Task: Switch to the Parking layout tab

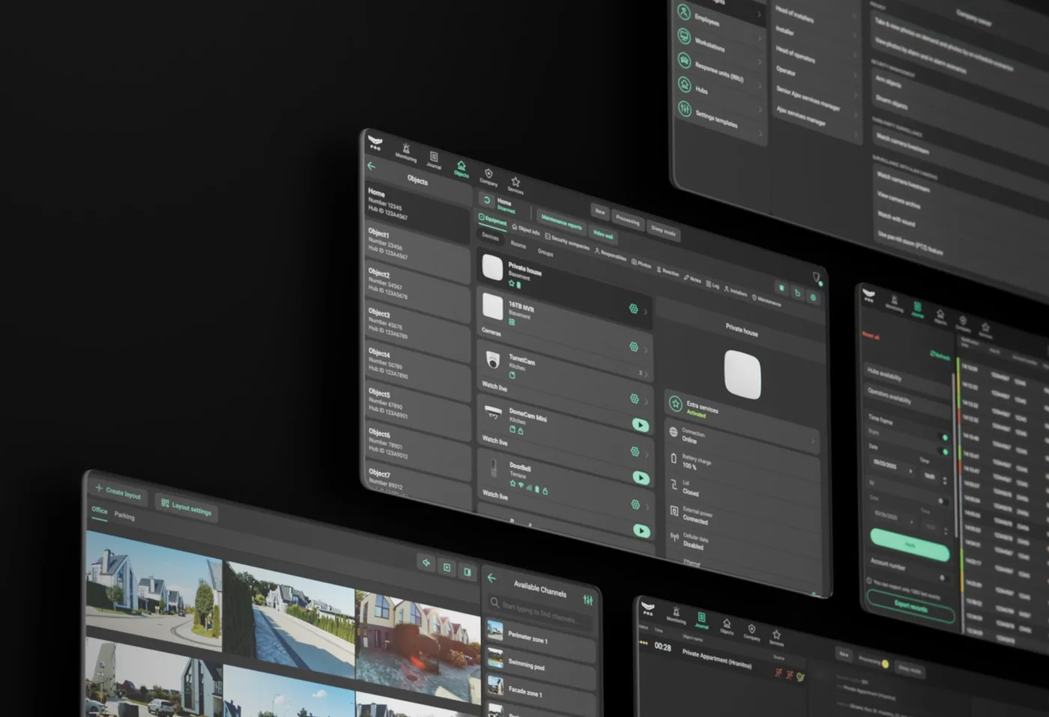Action: click(124, 516)
